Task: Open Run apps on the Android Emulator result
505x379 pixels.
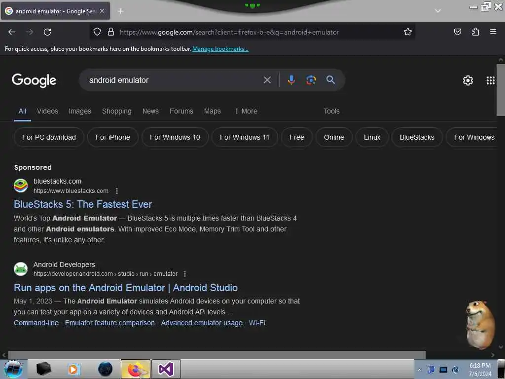Action: tap(126, 288)
